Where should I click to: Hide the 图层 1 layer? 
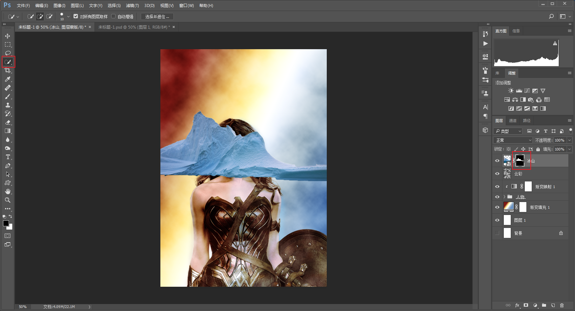tap(497, 220)
